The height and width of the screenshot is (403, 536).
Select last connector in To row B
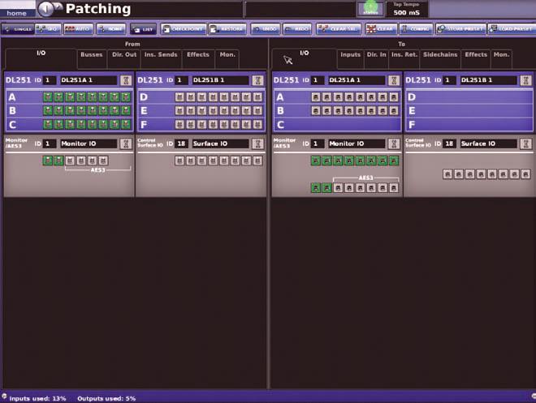click(394, 110)
